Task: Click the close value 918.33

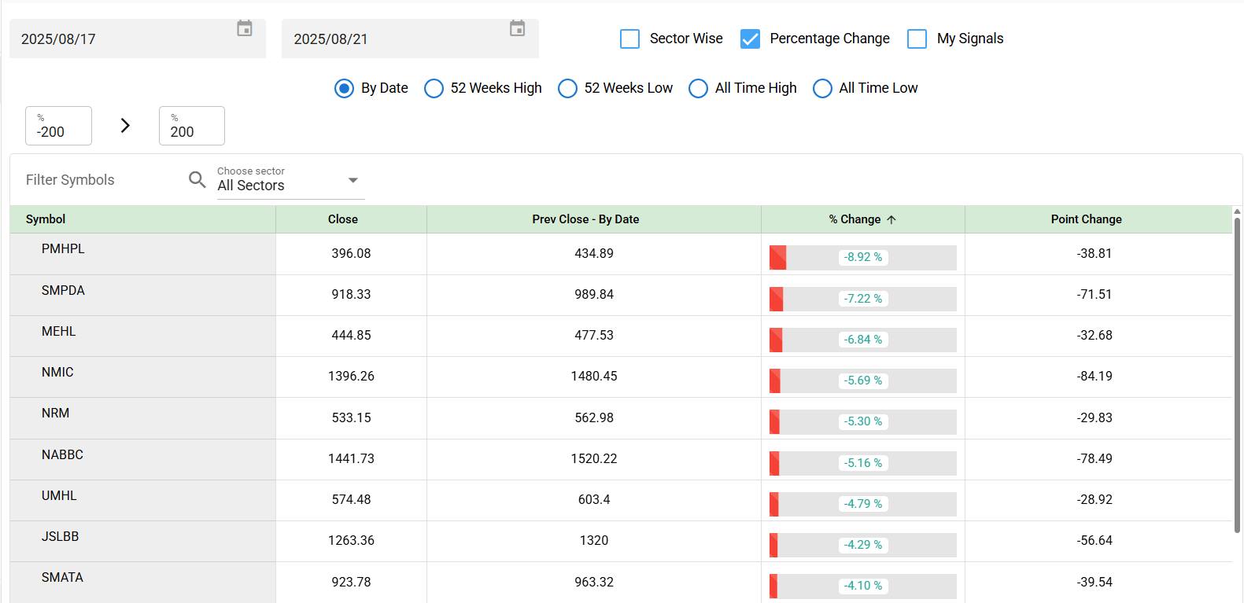Action: coord(351,294)
